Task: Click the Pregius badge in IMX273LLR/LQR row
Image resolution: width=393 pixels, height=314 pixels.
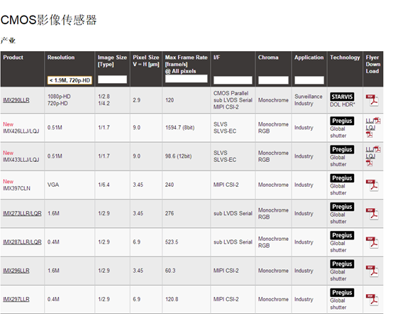Action: (342, 207)
